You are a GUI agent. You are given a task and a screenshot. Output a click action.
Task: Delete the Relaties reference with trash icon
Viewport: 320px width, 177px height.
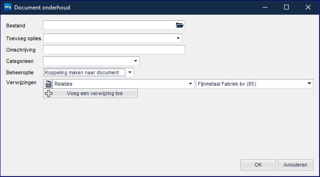click(x=48, y=84)
